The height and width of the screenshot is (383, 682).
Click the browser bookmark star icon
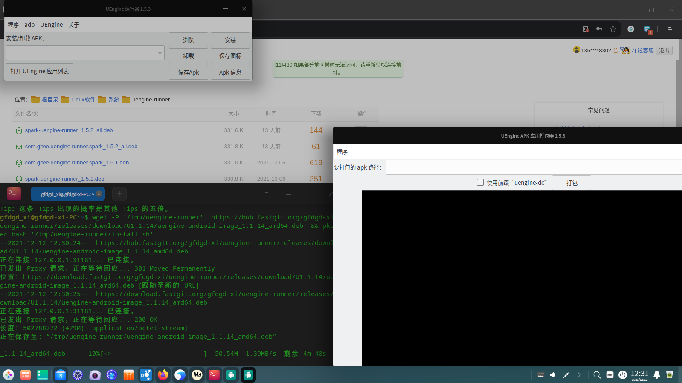coord(613,29)
